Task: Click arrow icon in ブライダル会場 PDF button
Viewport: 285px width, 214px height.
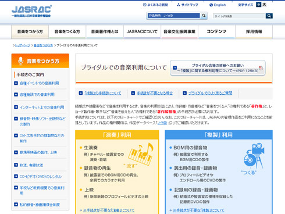Action: pos(174,67)
